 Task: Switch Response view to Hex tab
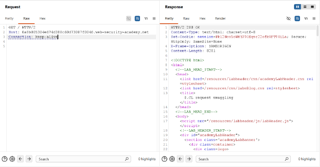[x=202, y=18]
